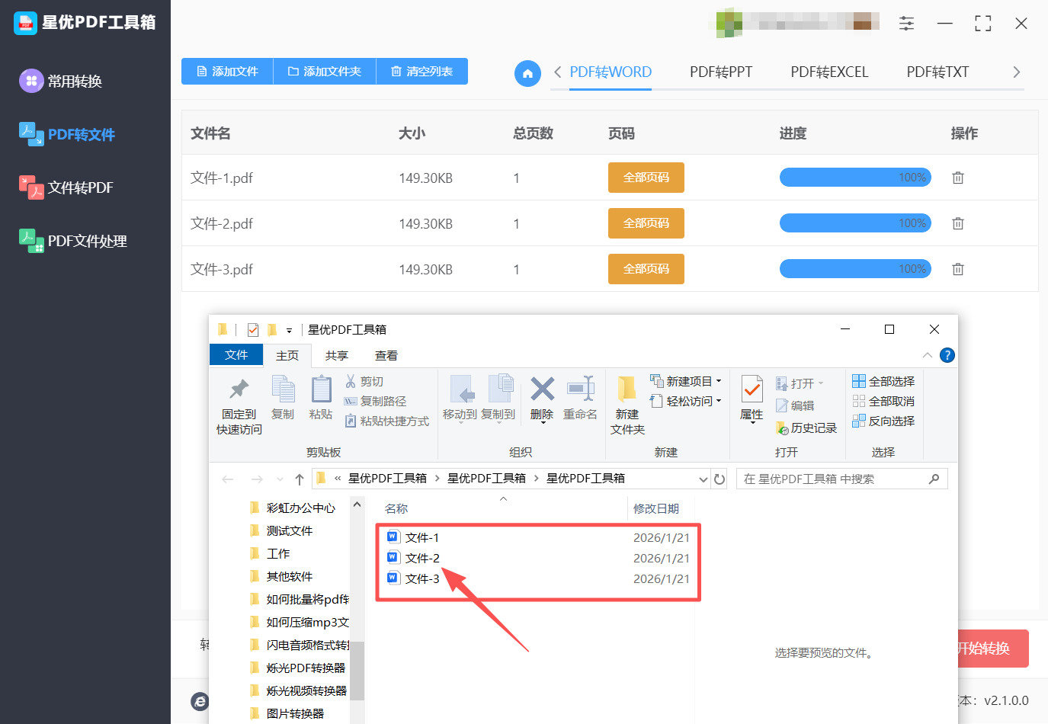Open the 共享 ribbon tab in Explorer

336,356
